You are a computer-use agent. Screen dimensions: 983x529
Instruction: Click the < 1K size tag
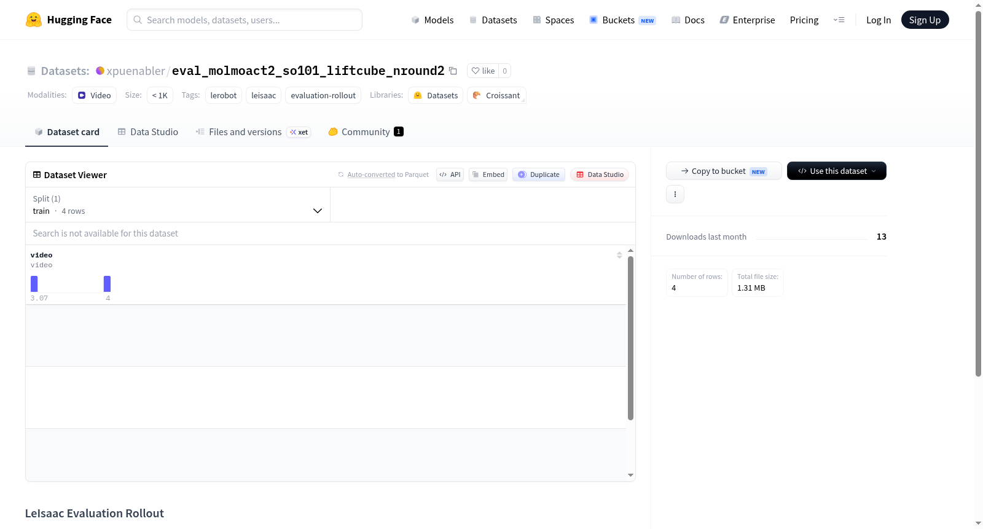click(160, 95)
